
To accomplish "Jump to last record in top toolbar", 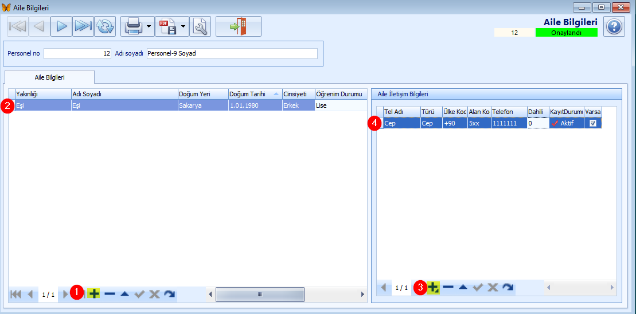I will [83, 26].
